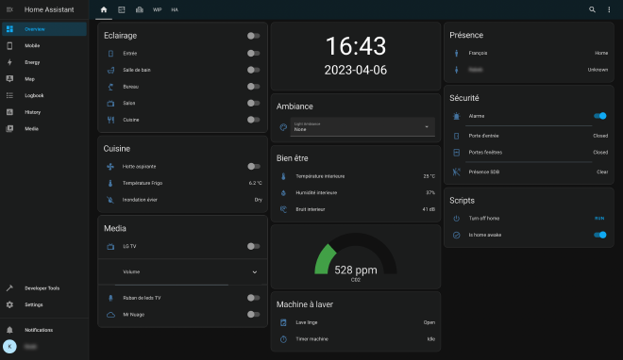The height and width of the screenshot is (360, 623).
Task: Open the three-dot overflow menu
Action: [x=609, y=9]
